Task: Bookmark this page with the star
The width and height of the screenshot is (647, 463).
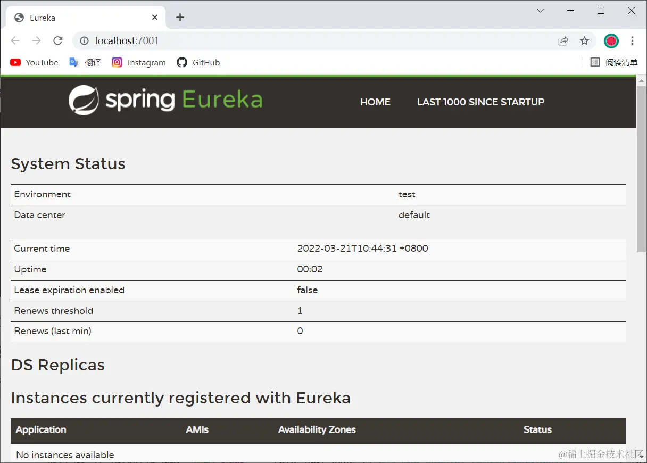Action: pos(584,41)
